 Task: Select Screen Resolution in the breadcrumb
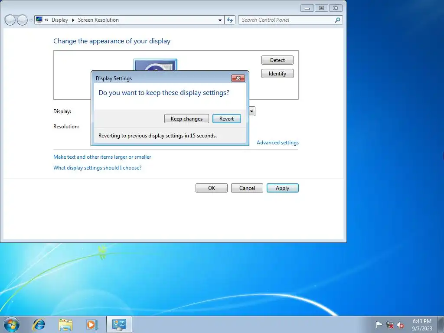point(98,20)
